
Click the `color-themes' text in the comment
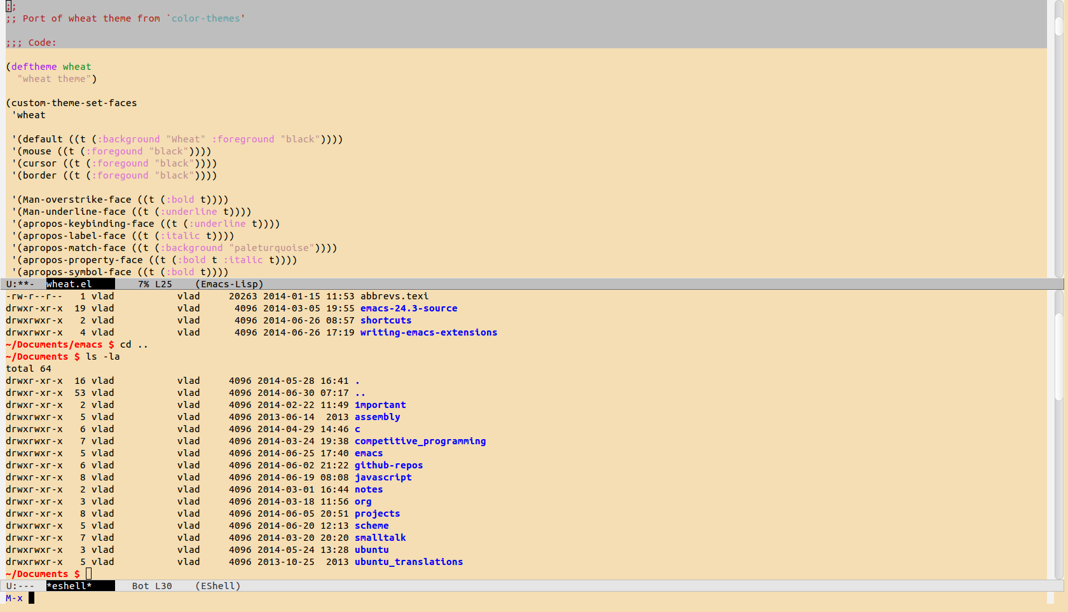click(x=206, y=18)
